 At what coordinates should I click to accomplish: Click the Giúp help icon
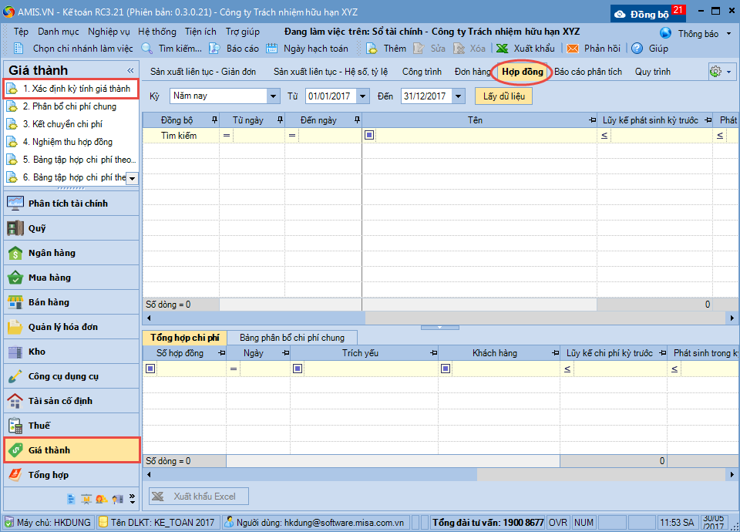637,48
